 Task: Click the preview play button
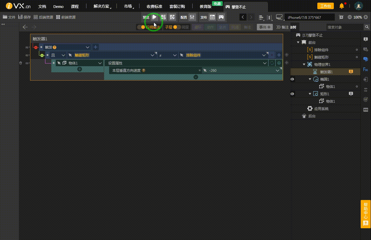(154, 17)
